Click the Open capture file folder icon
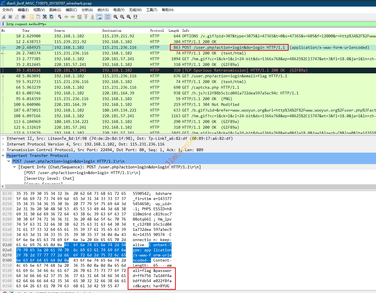 click(x=32, y=17)
